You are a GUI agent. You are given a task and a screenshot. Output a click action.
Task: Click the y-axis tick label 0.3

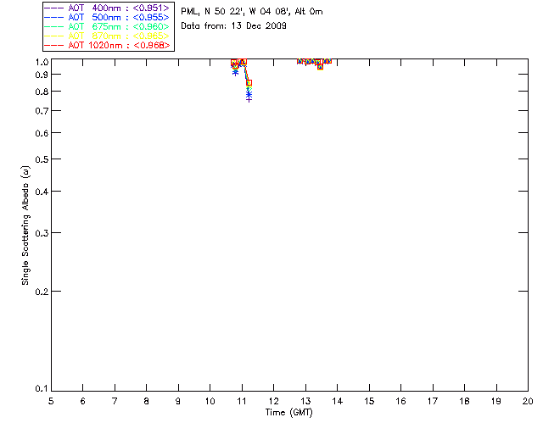point(42,233)
